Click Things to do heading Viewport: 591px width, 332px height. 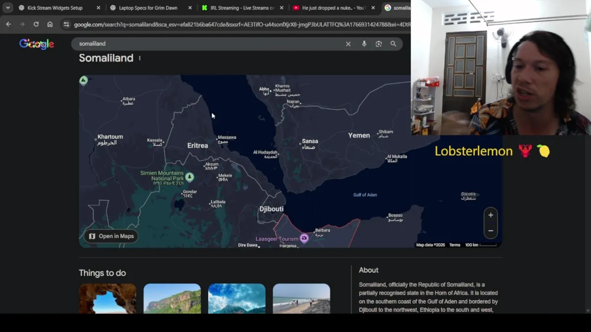click(x=102, y=273)
